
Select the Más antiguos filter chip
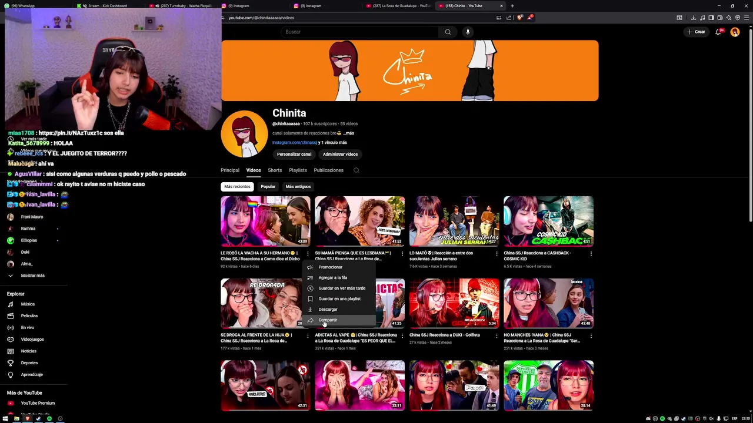click(x=298, y=187)
